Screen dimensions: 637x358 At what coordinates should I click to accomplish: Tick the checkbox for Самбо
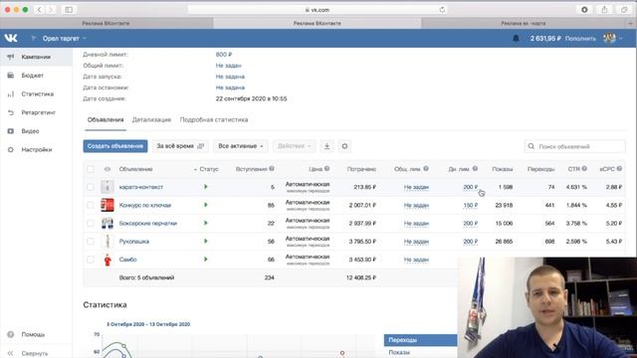[91, 260]
